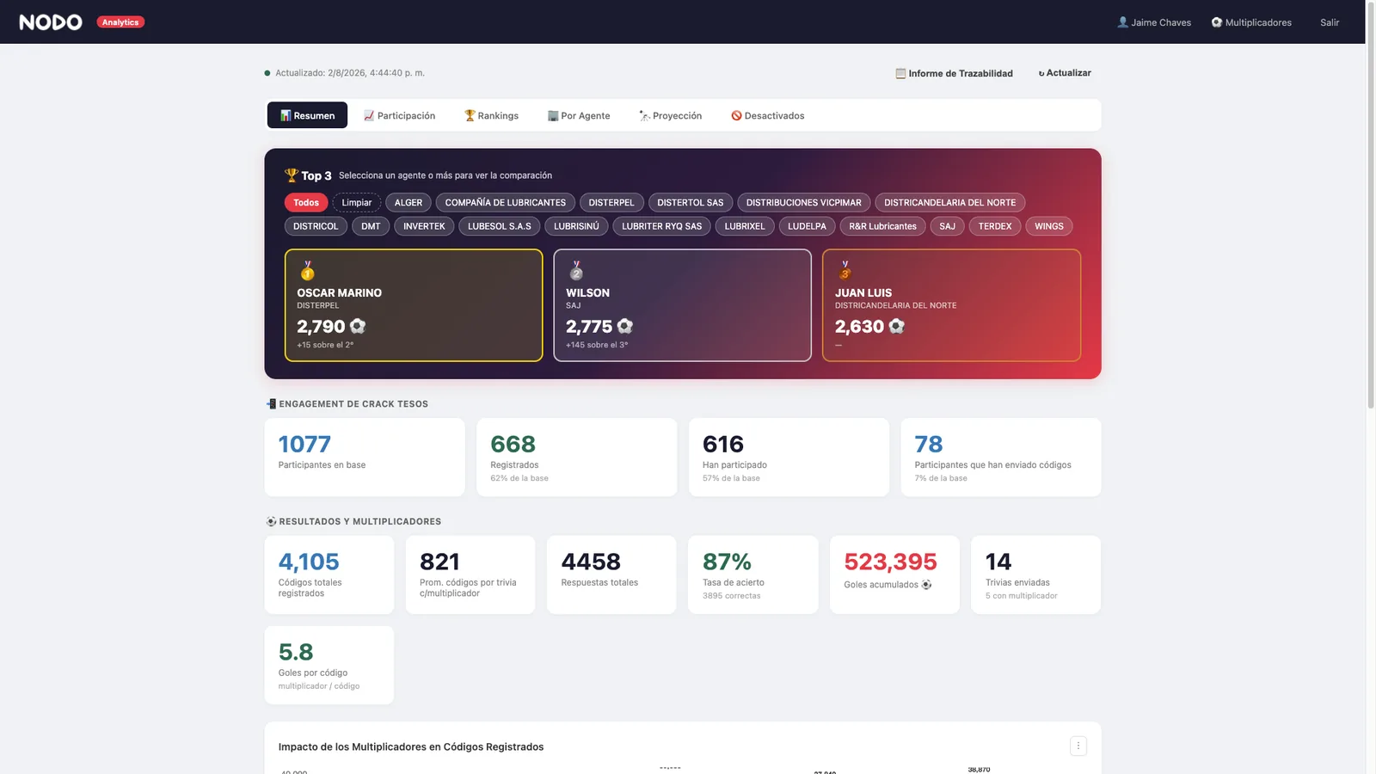
Task: Click the Engagement de Crack Tesos section icon
Action: tap(272, 404)
